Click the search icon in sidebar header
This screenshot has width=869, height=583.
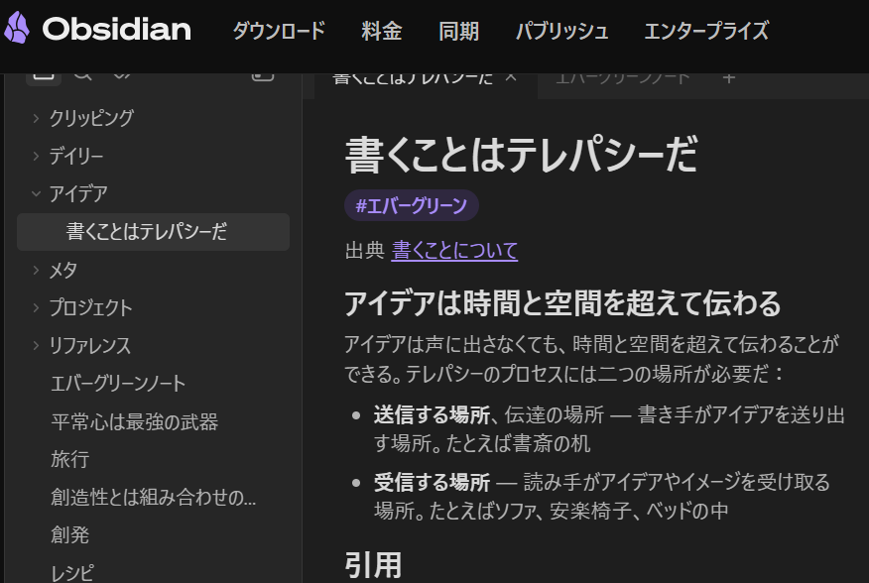(x=82, y=75)
